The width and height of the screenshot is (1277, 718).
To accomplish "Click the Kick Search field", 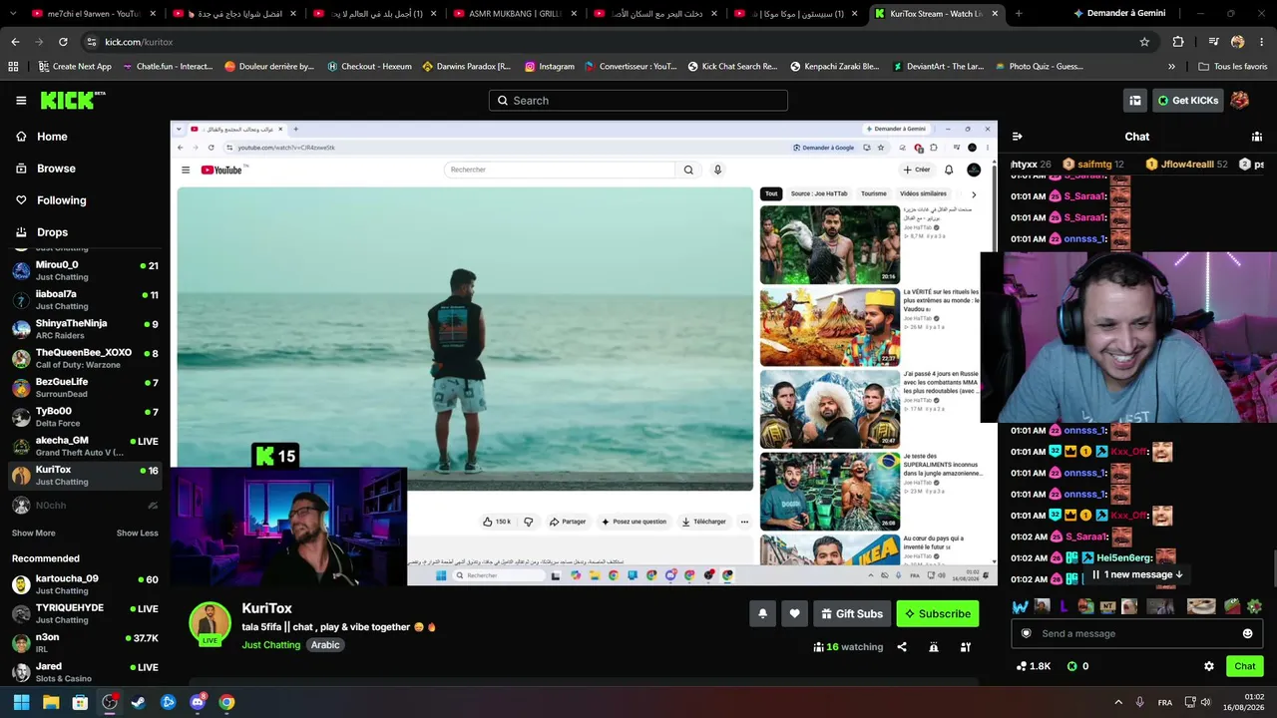I will (638, 101).
